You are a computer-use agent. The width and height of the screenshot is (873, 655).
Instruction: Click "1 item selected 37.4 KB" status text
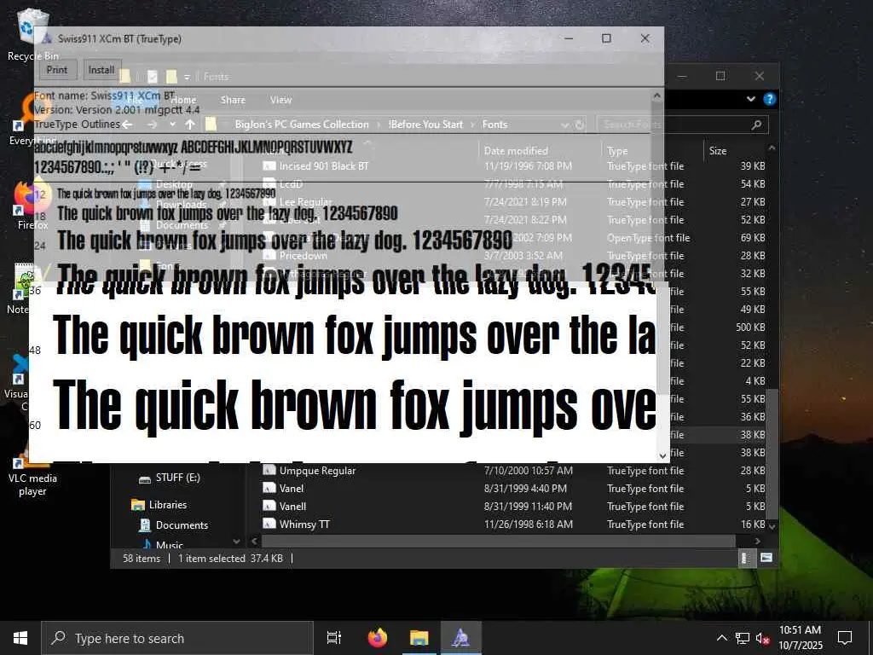click(230, 559)
